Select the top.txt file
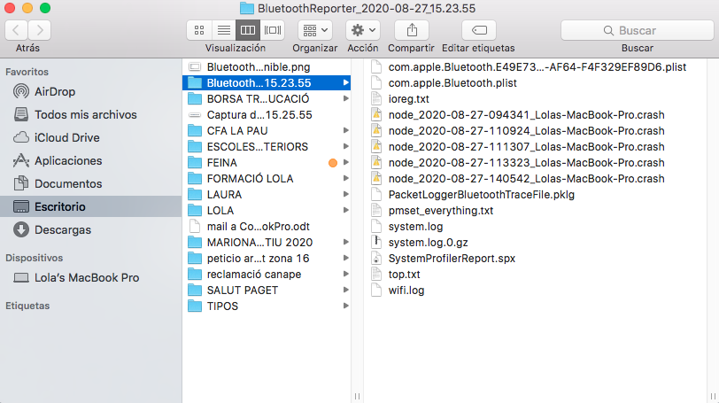 click(537, 275)
